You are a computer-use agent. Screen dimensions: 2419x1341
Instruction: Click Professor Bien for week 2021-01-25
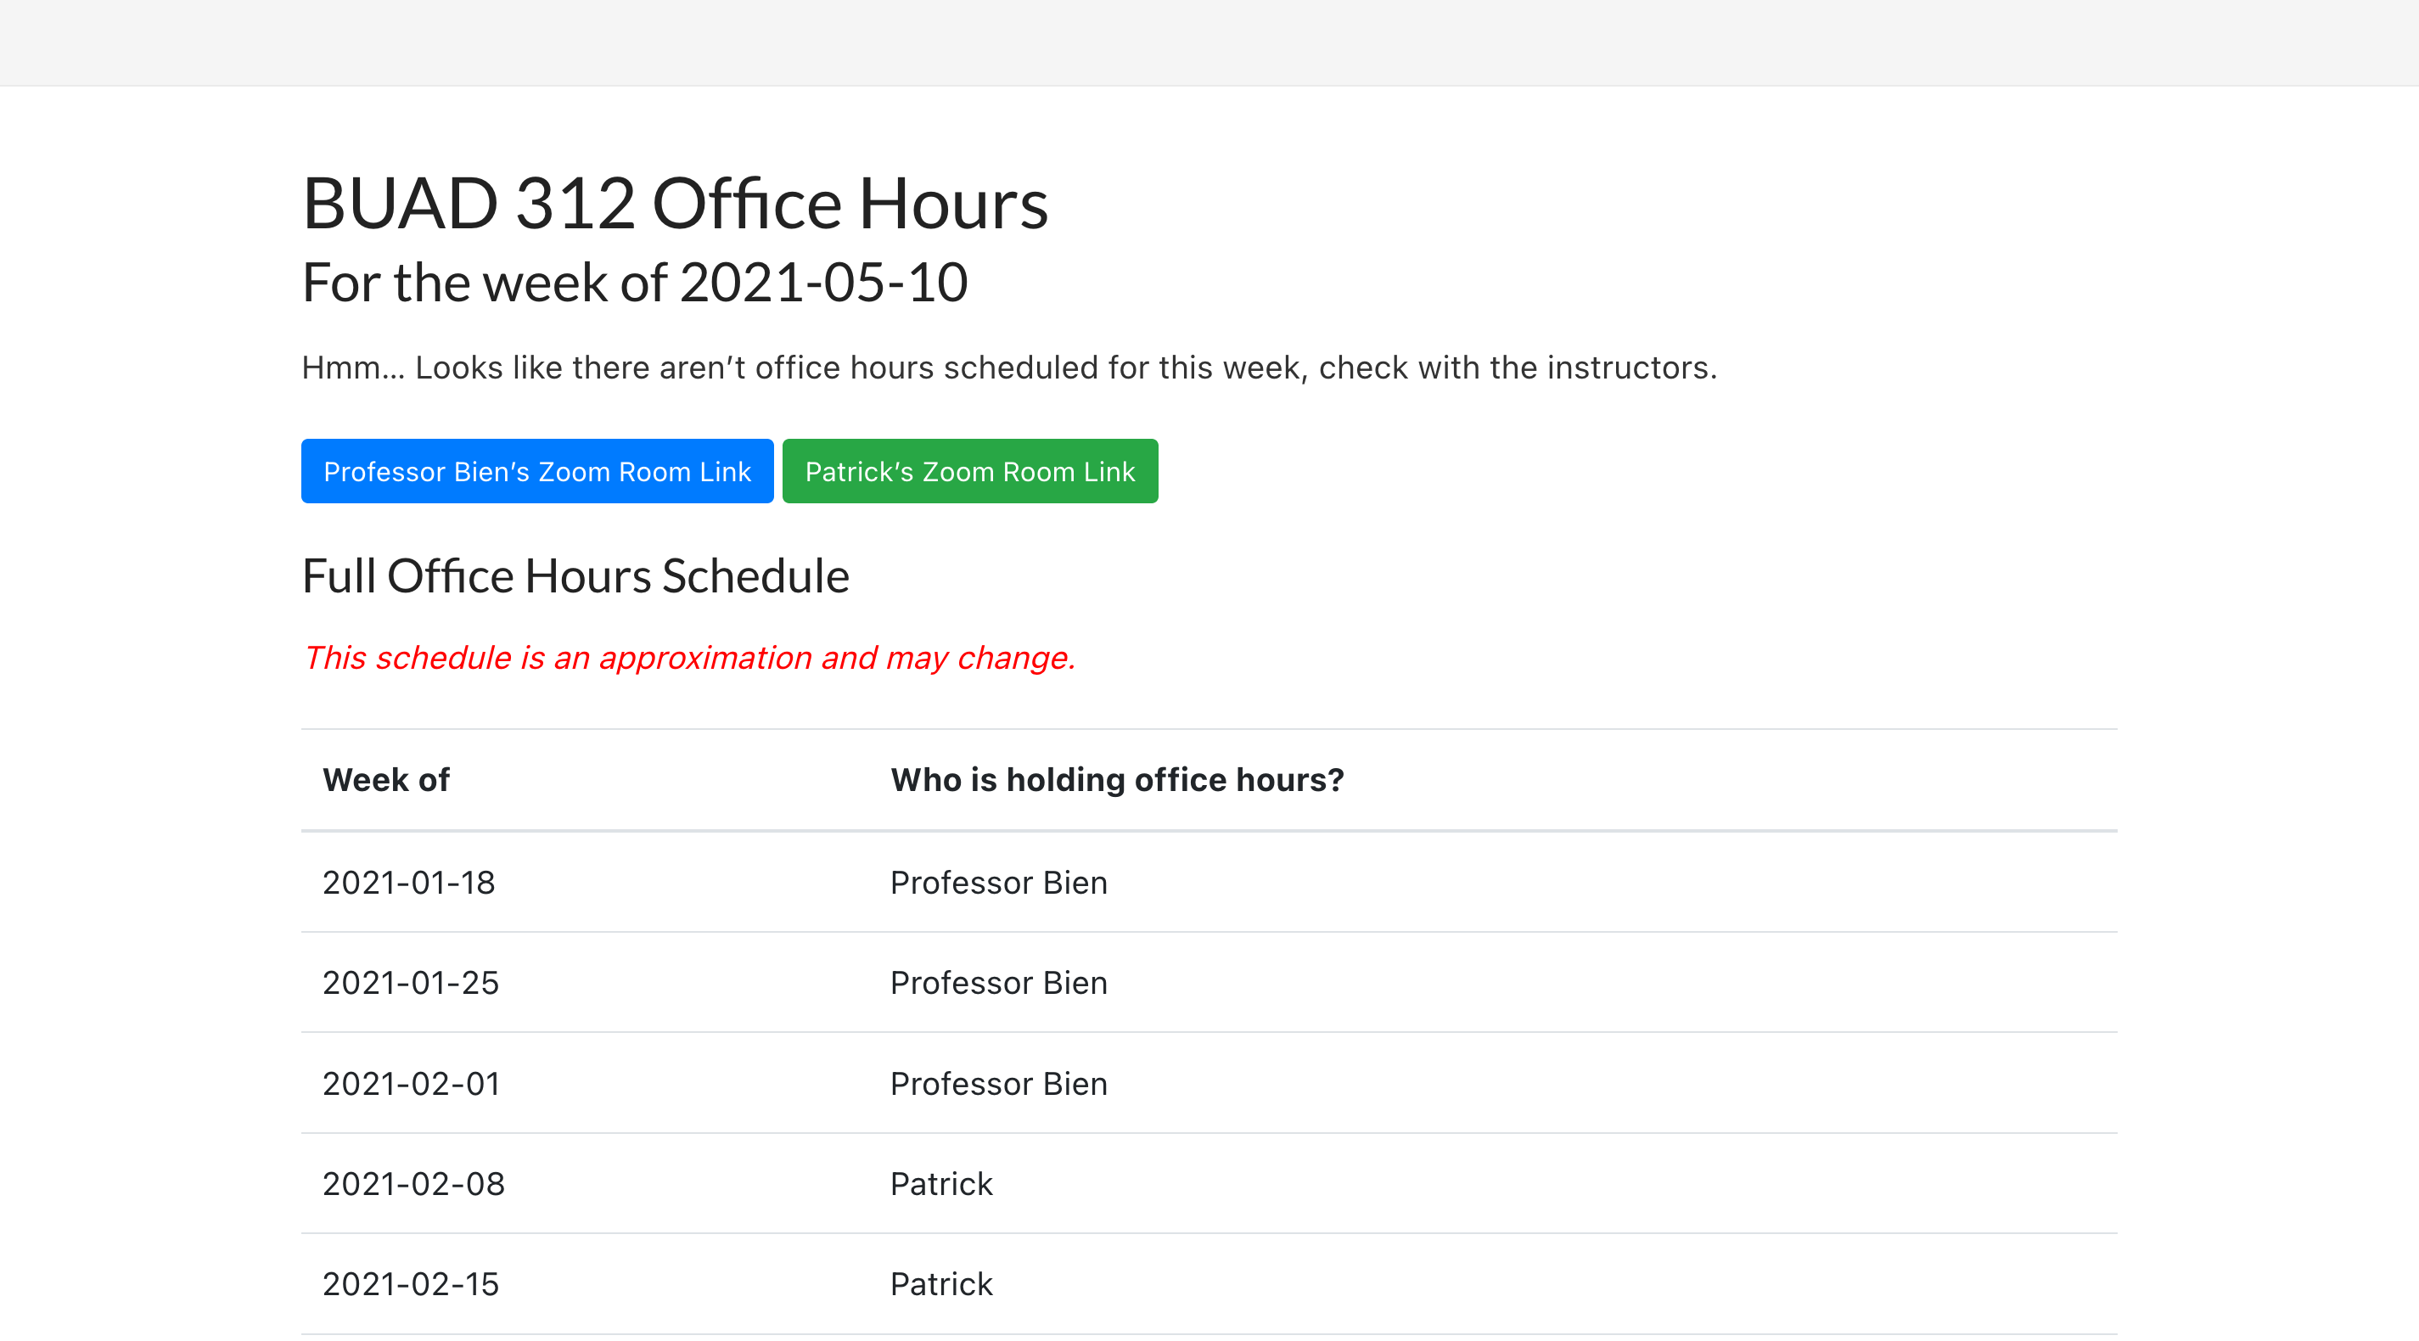click(x=998, y=982)
